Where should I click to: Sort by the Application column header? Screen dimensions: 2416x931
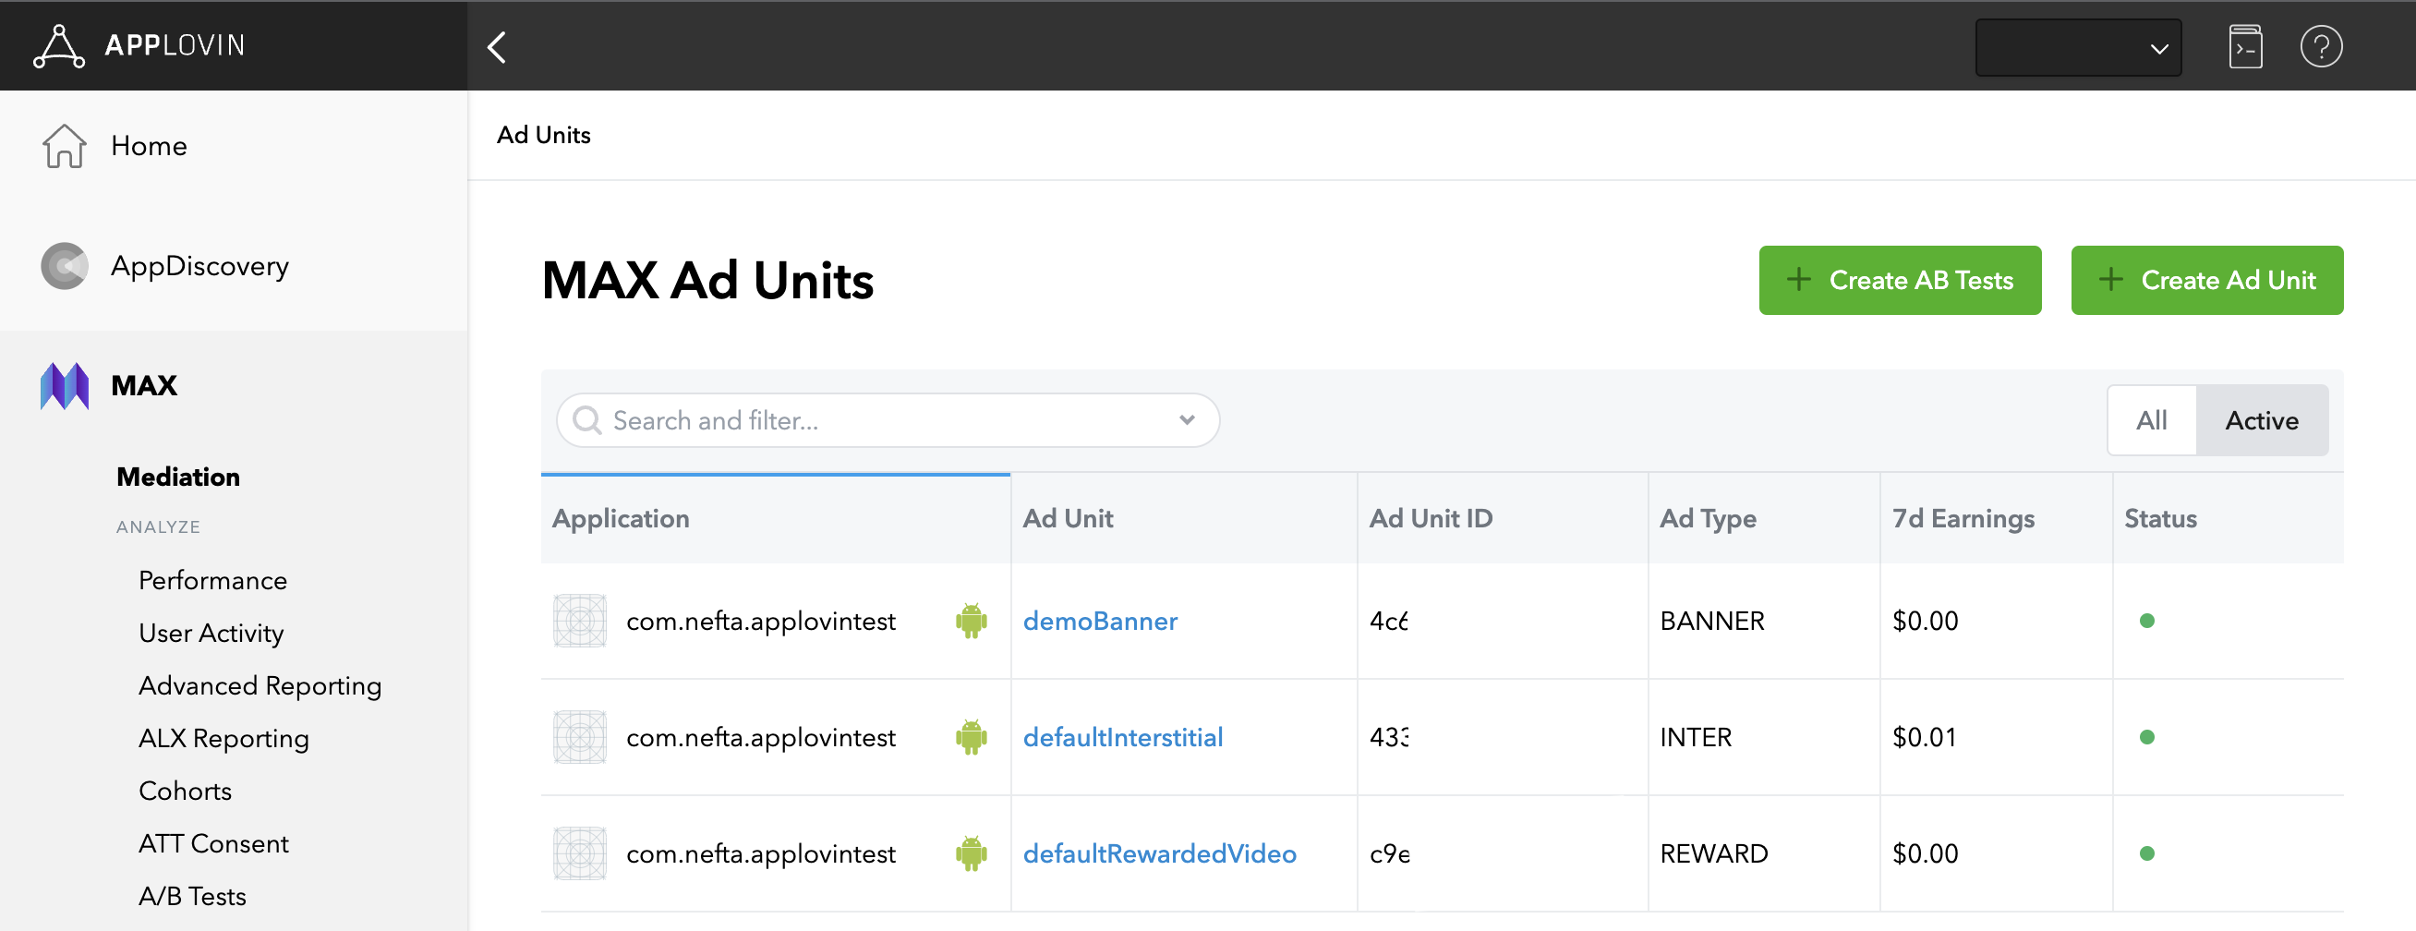coord(621,518)
